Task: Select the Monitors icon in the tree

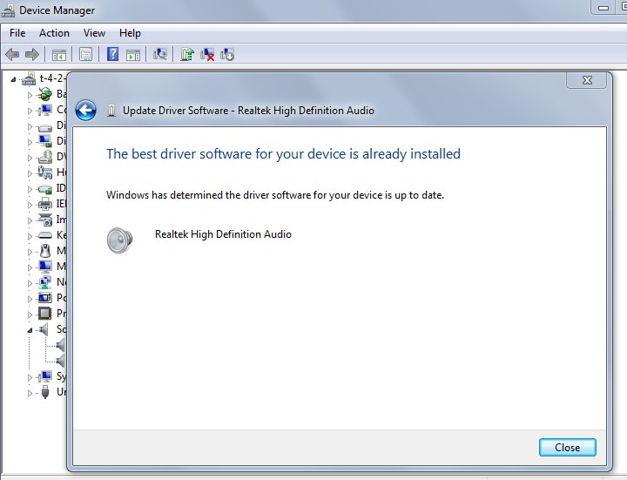Action: 44,267
